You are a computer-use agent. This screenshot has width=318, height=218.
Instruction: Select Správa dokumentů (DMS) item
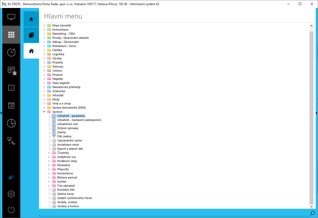69,108
